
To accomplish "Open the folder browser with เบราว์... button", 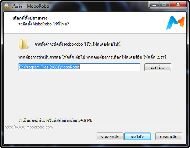I will click(x=158, y=67).
